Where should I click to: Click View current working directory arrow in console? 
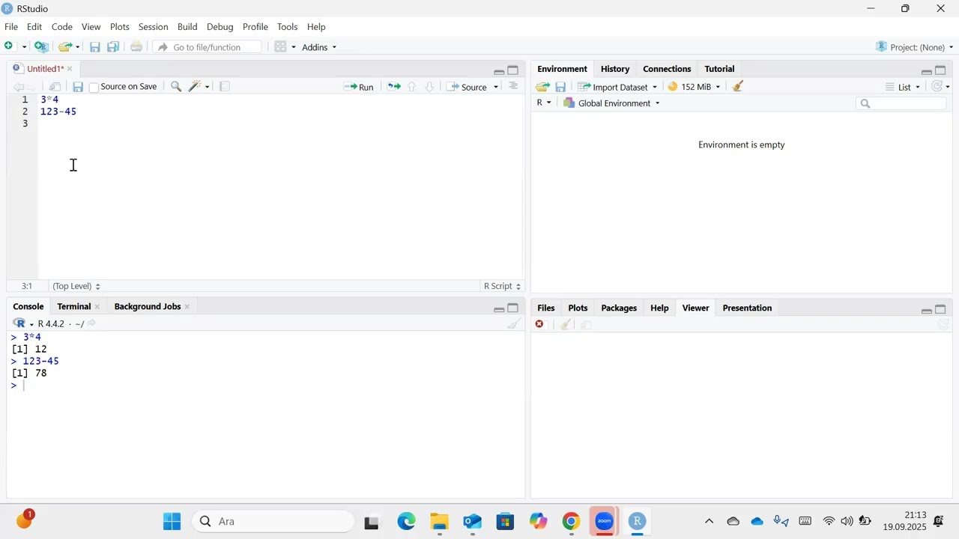[91, 323]
